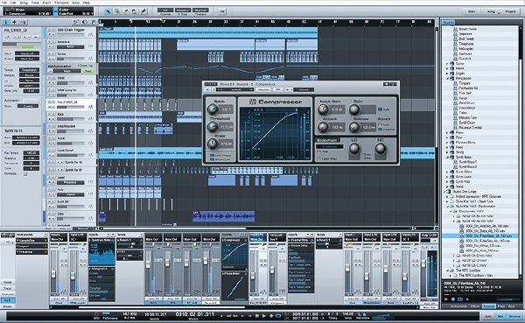Toggle Look Ahead checkbox in the Compressor
525x323 pixels.
pyautogui.click(x=212, y=156)
